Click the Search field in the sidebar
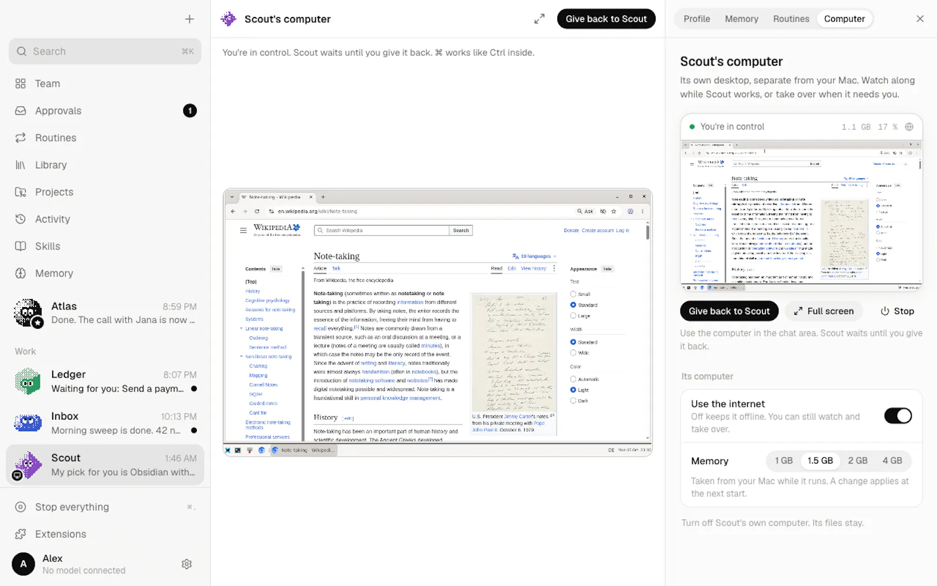937x586 pixels. click(105, 52)
